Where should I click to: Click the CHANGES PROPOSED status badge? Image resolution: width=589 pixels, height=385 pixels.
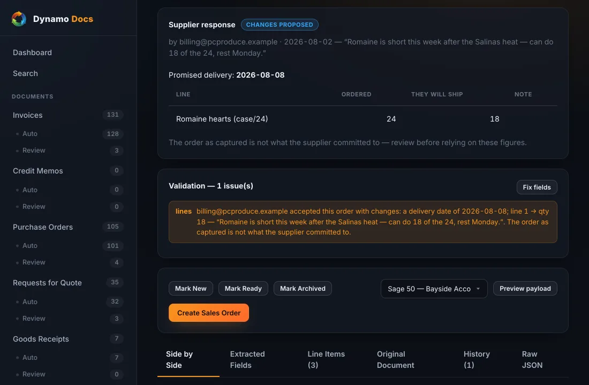point(280,25)
